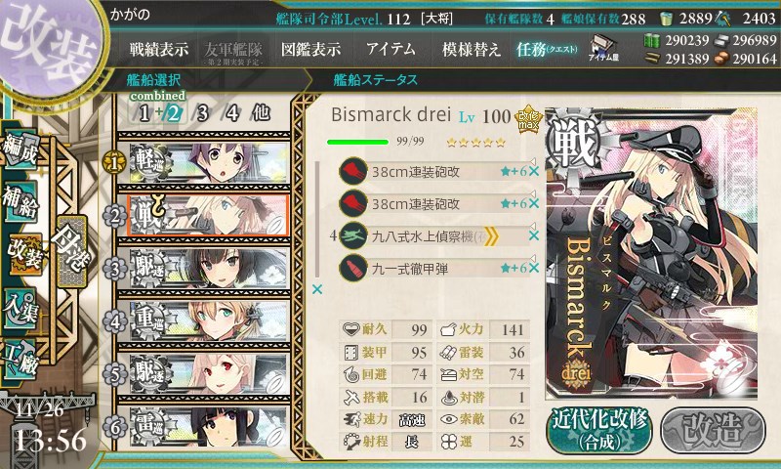This screenshot has width=781, height=469.
Task: Select the red 38cm連装砲改 gun icon in first slot
Action: pos(353,171)
